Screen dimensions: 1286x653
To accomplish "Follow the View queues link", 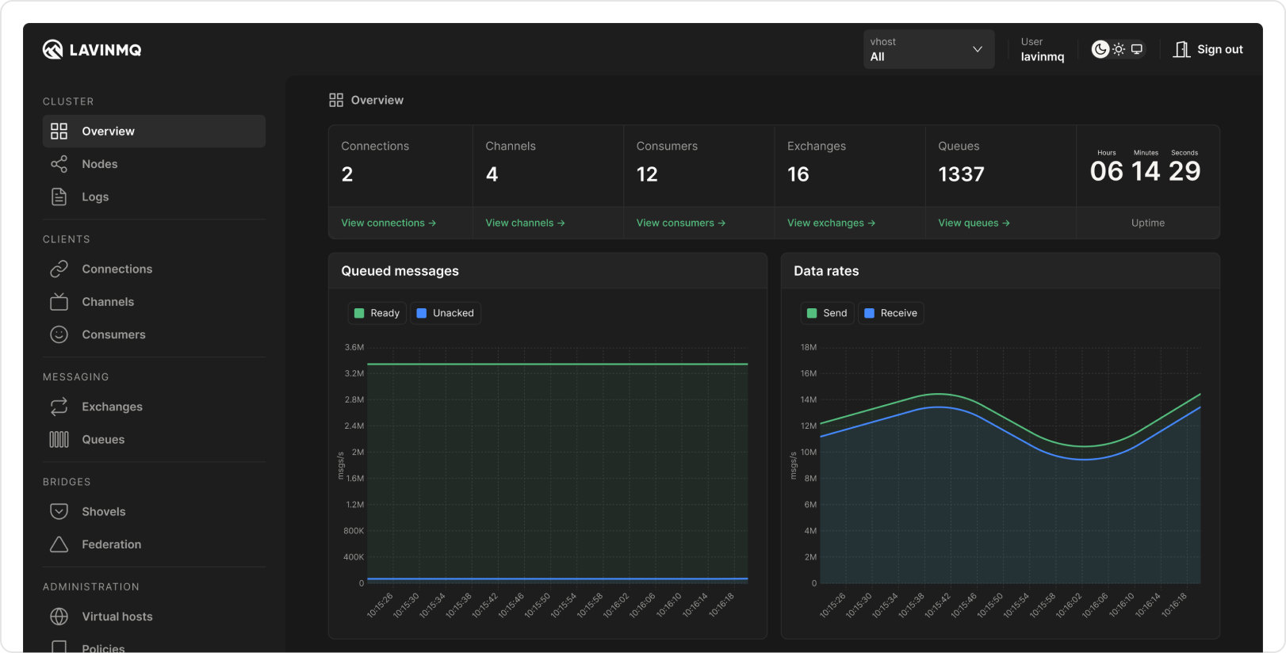I will pos(974,223).
